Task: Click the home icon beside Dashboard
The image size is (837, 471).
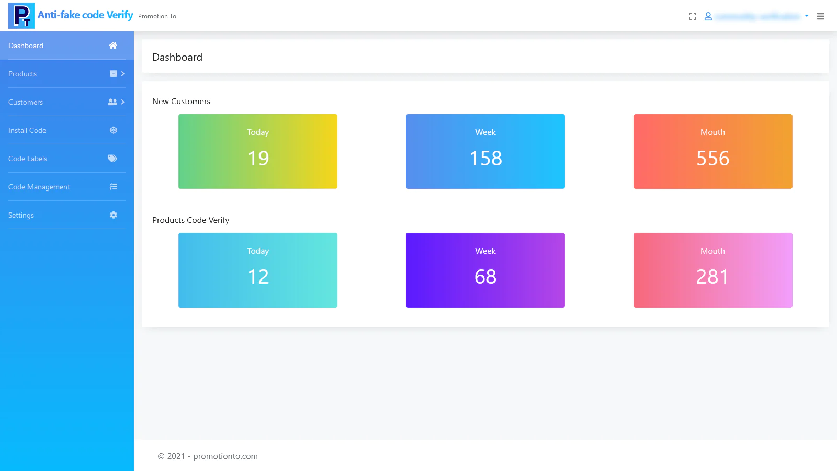Action: click(x=113, y=46)
